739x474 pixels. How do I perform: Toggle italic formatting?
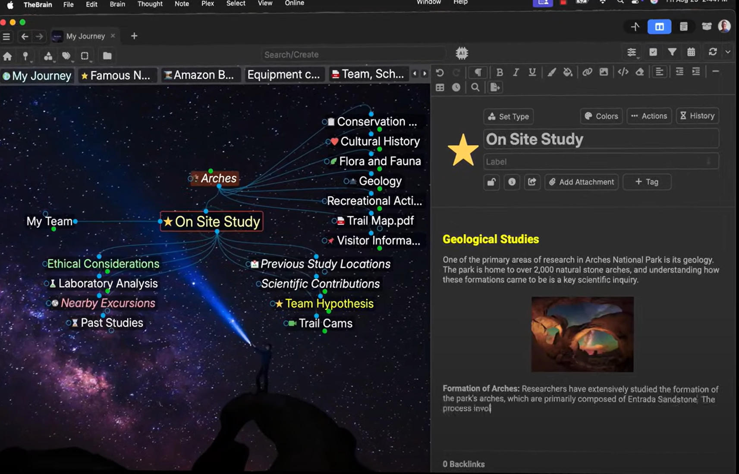point(516,72)
